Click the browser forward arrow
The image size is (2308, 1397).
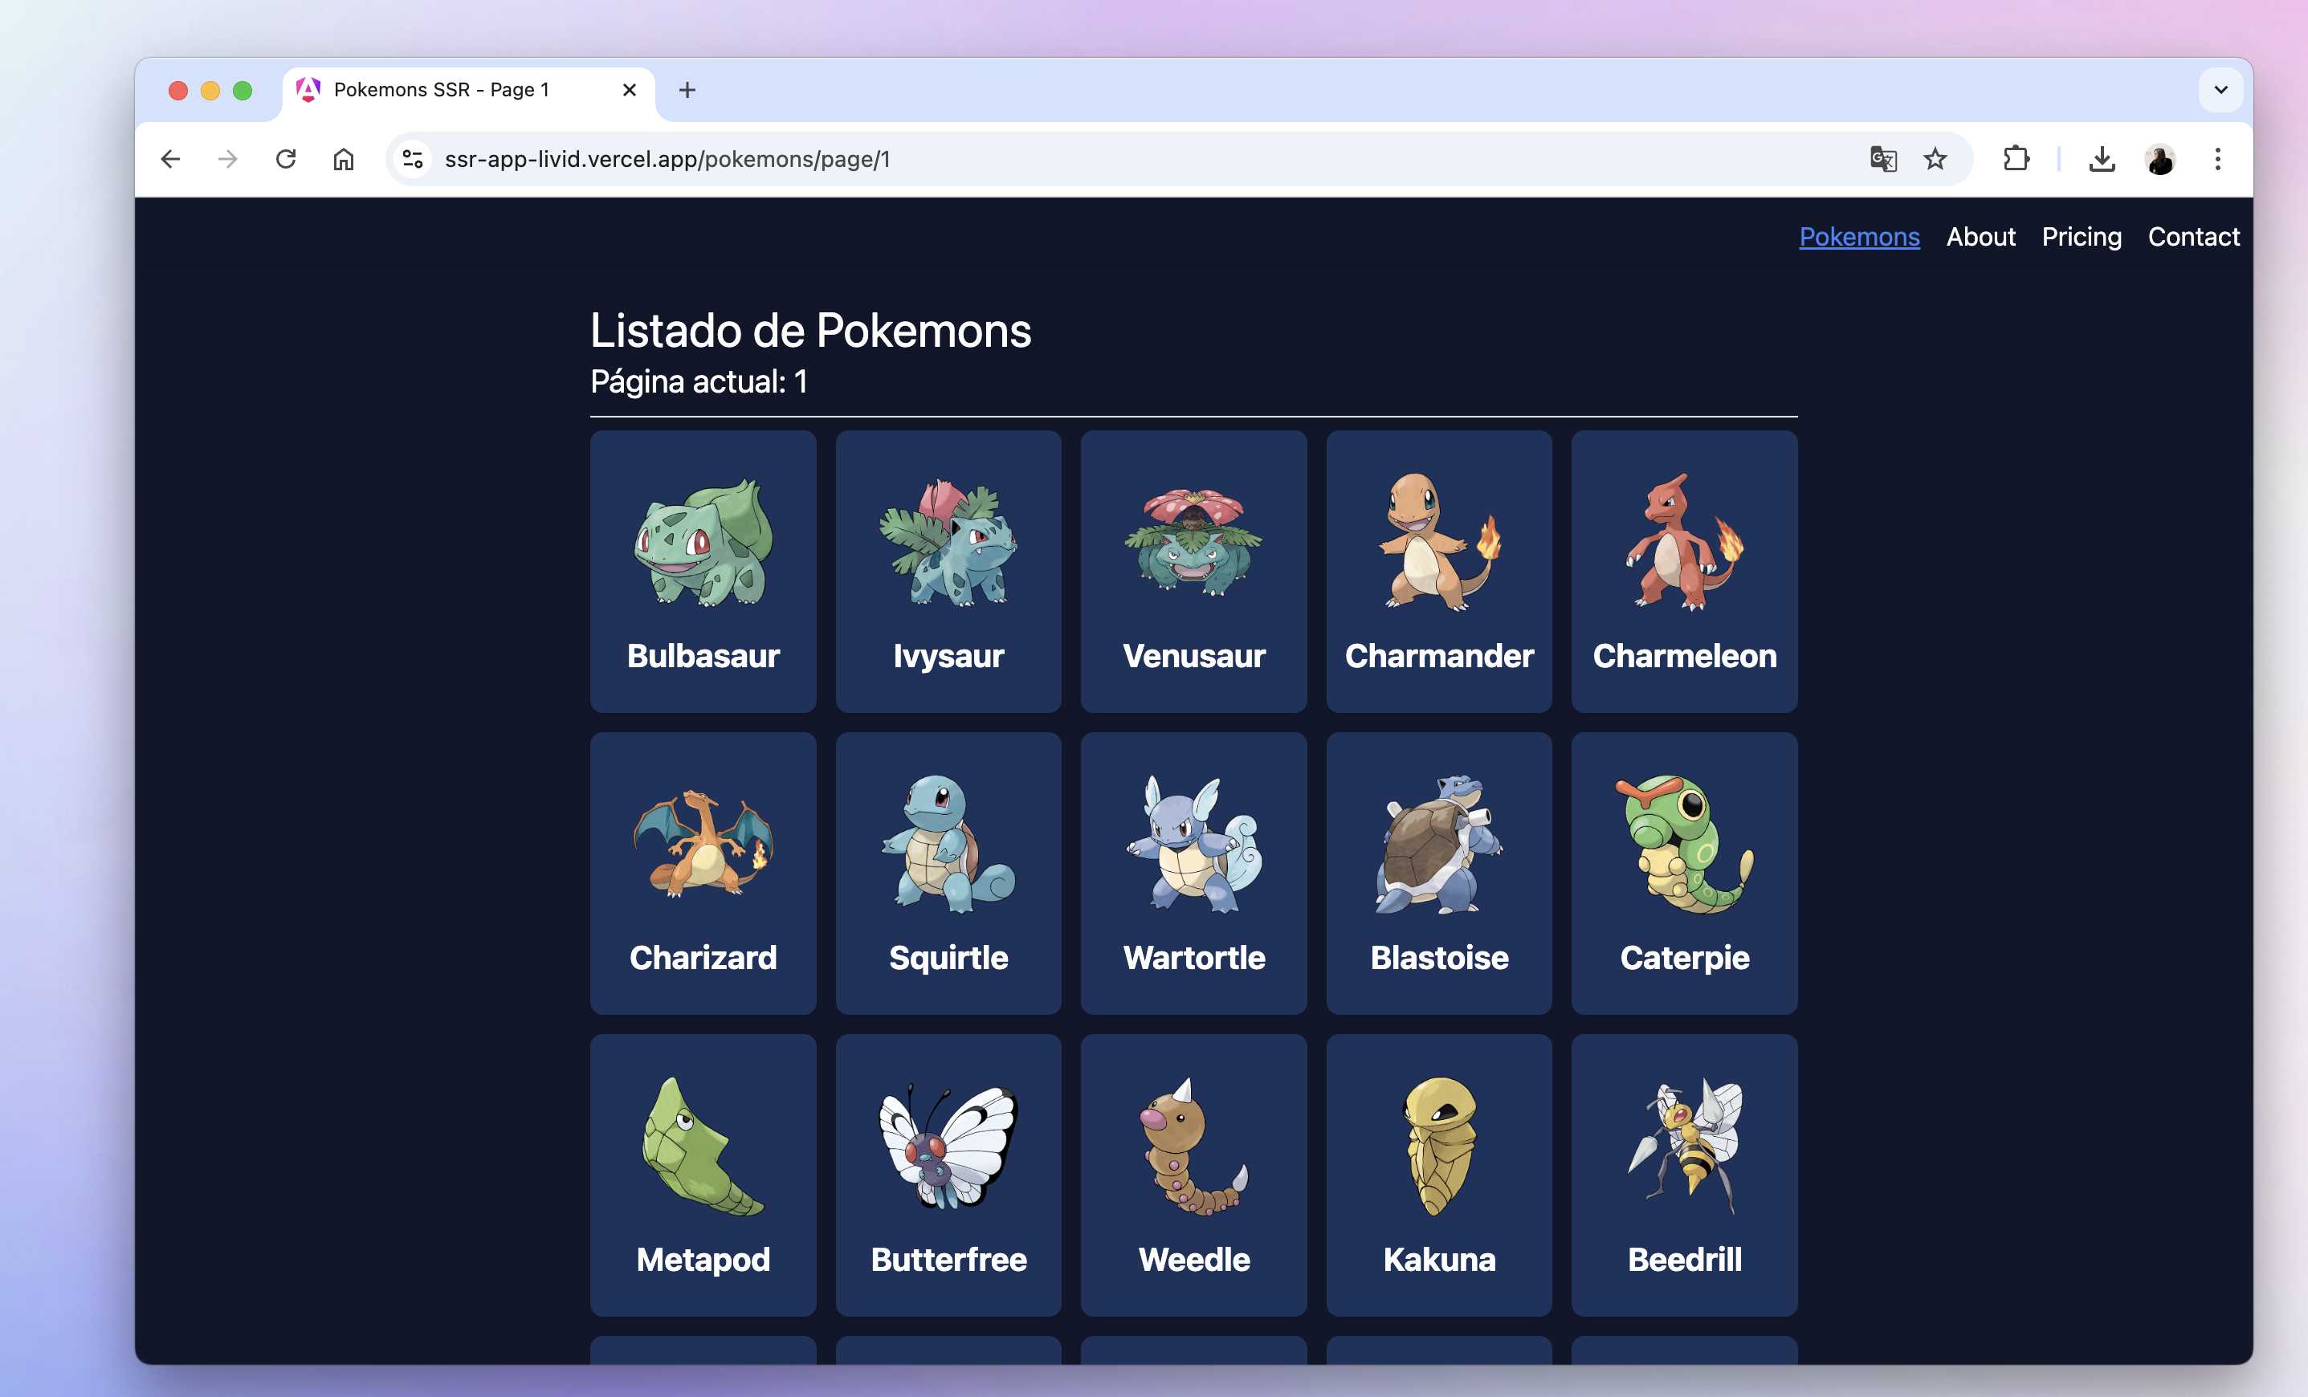coord(227,159)
